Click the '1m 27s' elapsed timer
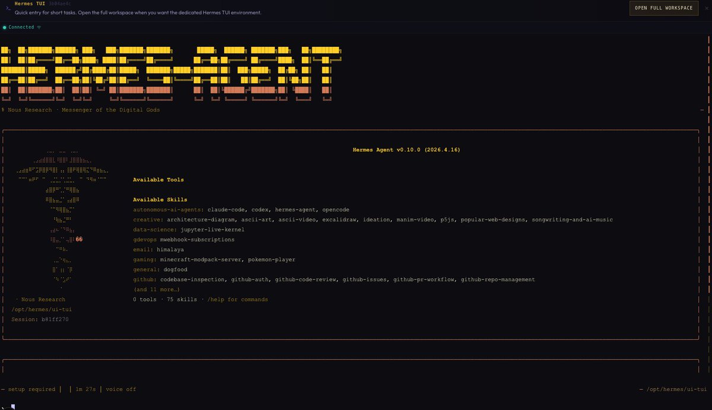 (x=87, y=390)
